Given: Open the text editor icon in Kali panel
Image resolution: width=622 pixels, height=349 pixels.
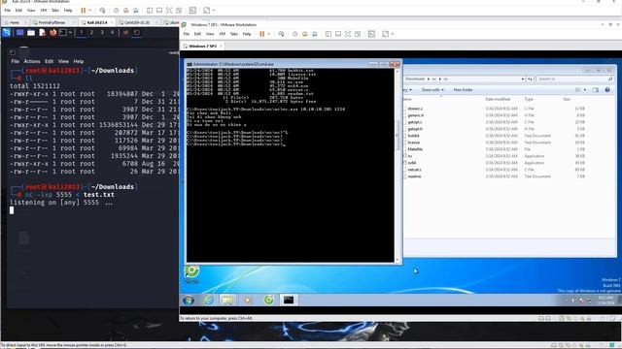Looking at the screenshot, I should pos(42,32).
